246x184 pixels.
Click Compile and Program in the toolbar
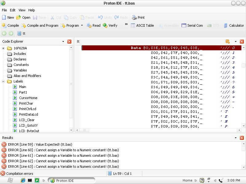pos(40,25)
